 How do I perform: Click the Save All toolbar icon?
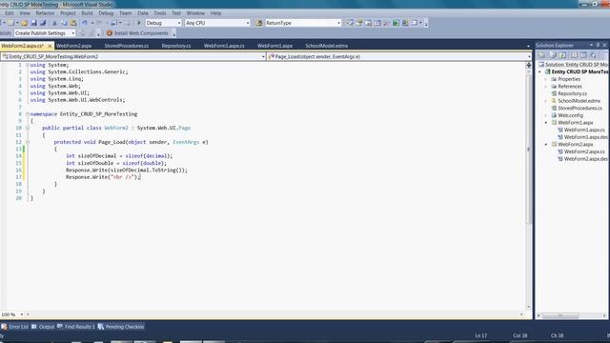pyautogui.click(x=43, y=23)
